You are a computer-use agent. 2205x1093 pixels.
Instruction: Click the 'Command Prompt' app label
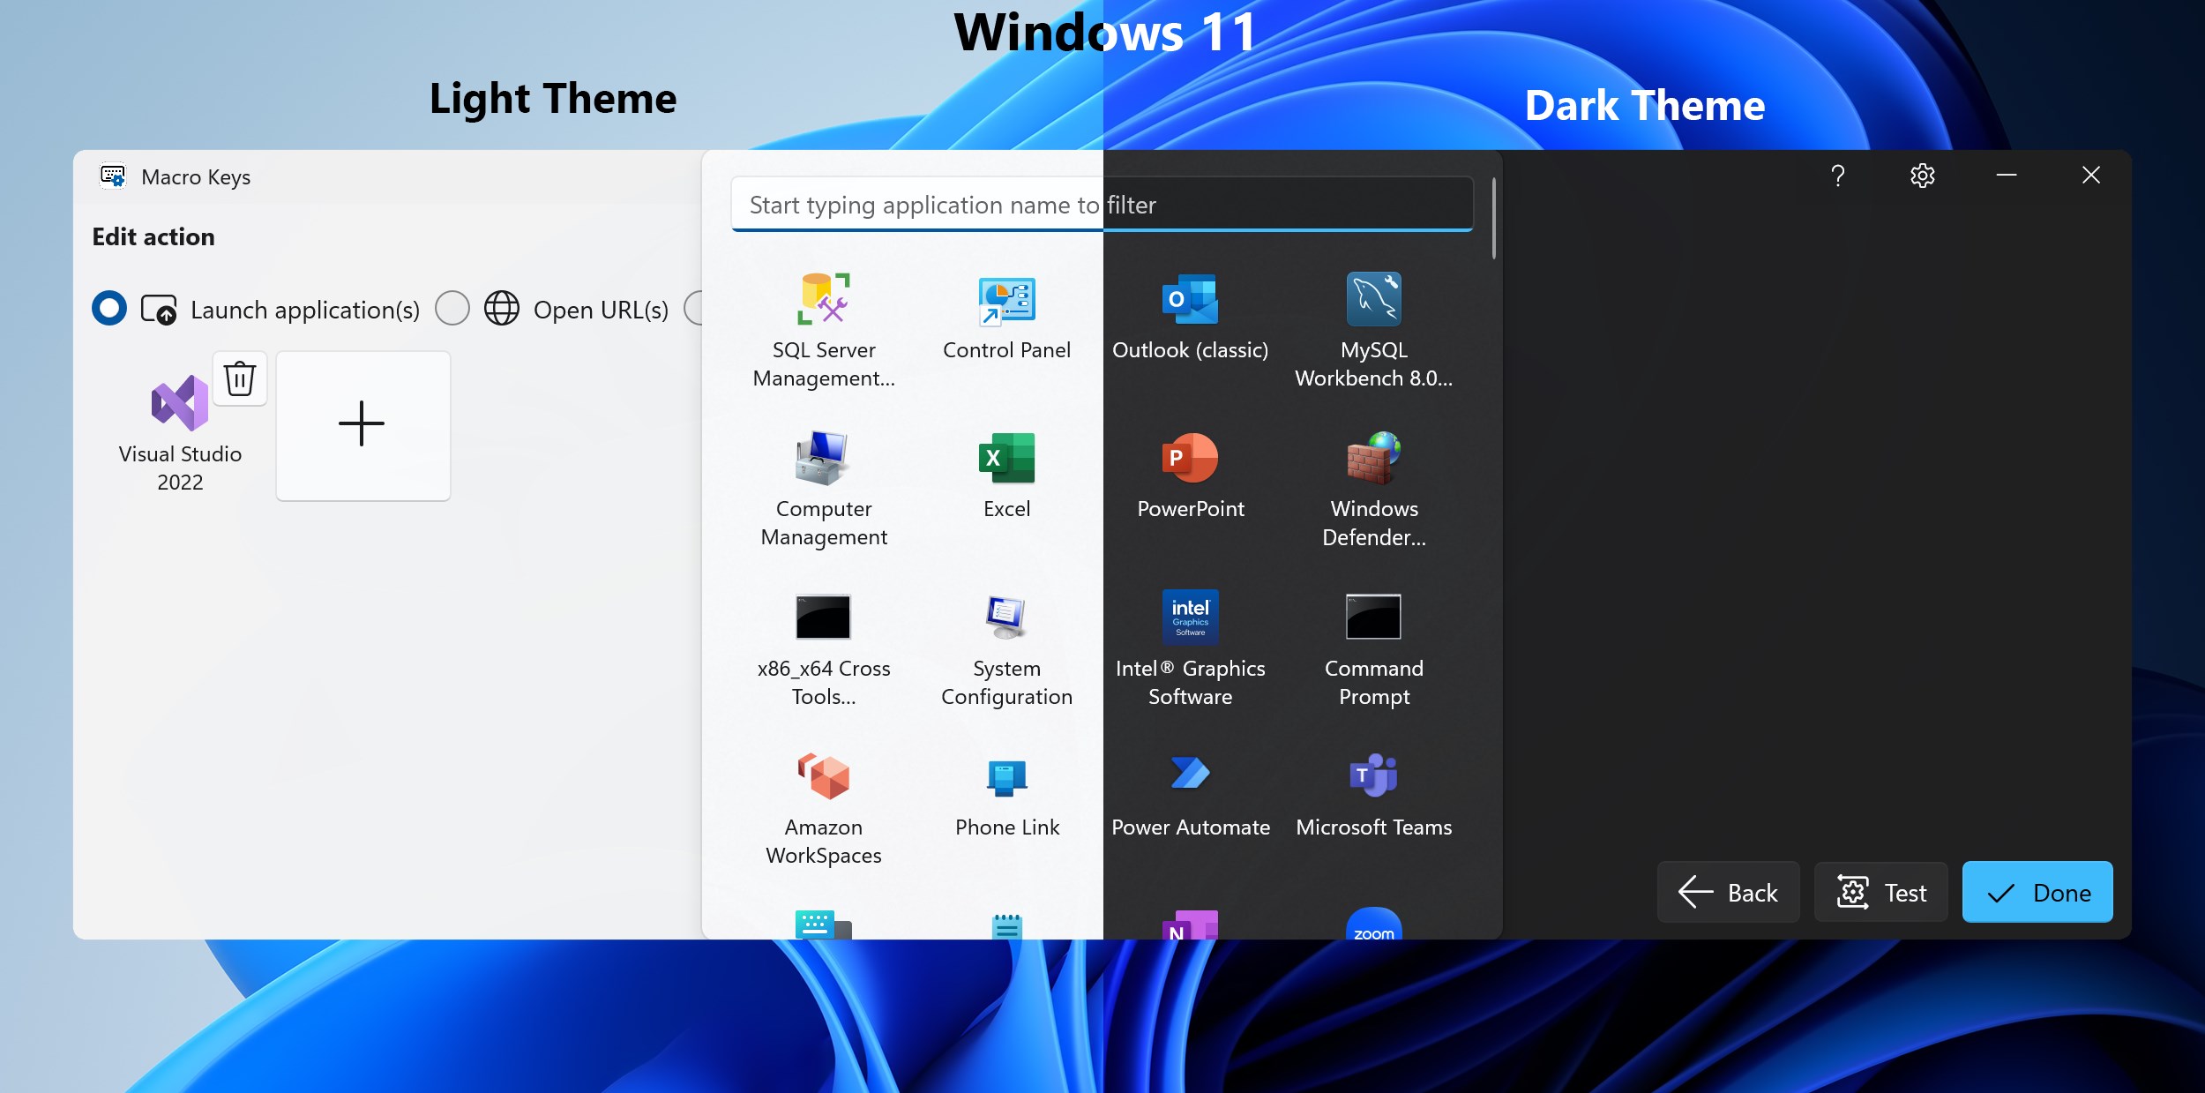pyautogui.click(x=1374, y=682)
